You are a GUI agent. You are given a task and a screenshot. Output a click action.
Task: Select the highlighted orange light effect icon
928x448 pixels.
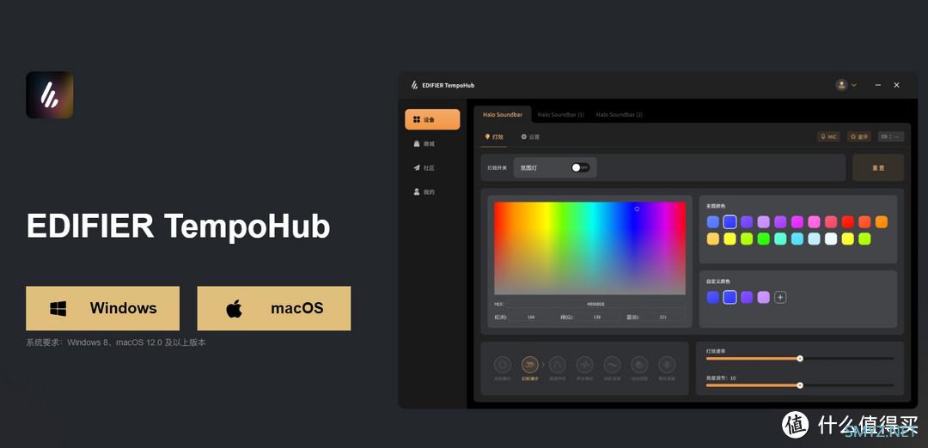click(x=529, y=365)
